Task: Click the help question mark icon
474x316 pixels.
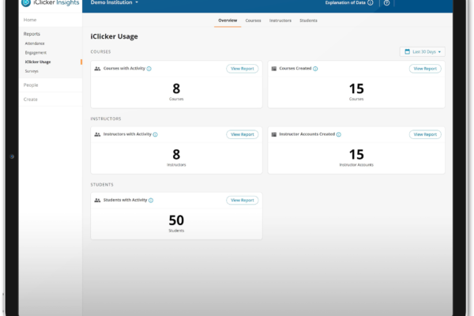Action: (386, 3)
